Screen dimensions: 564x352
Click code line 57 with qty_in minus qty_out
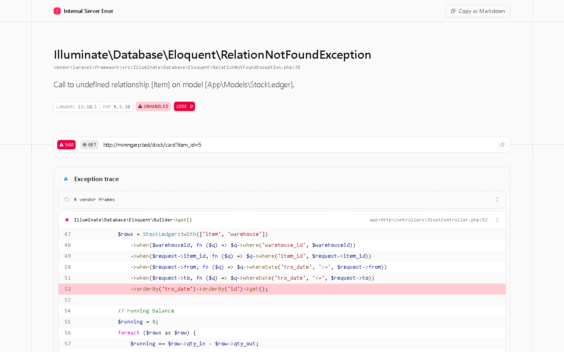point(282,344)
